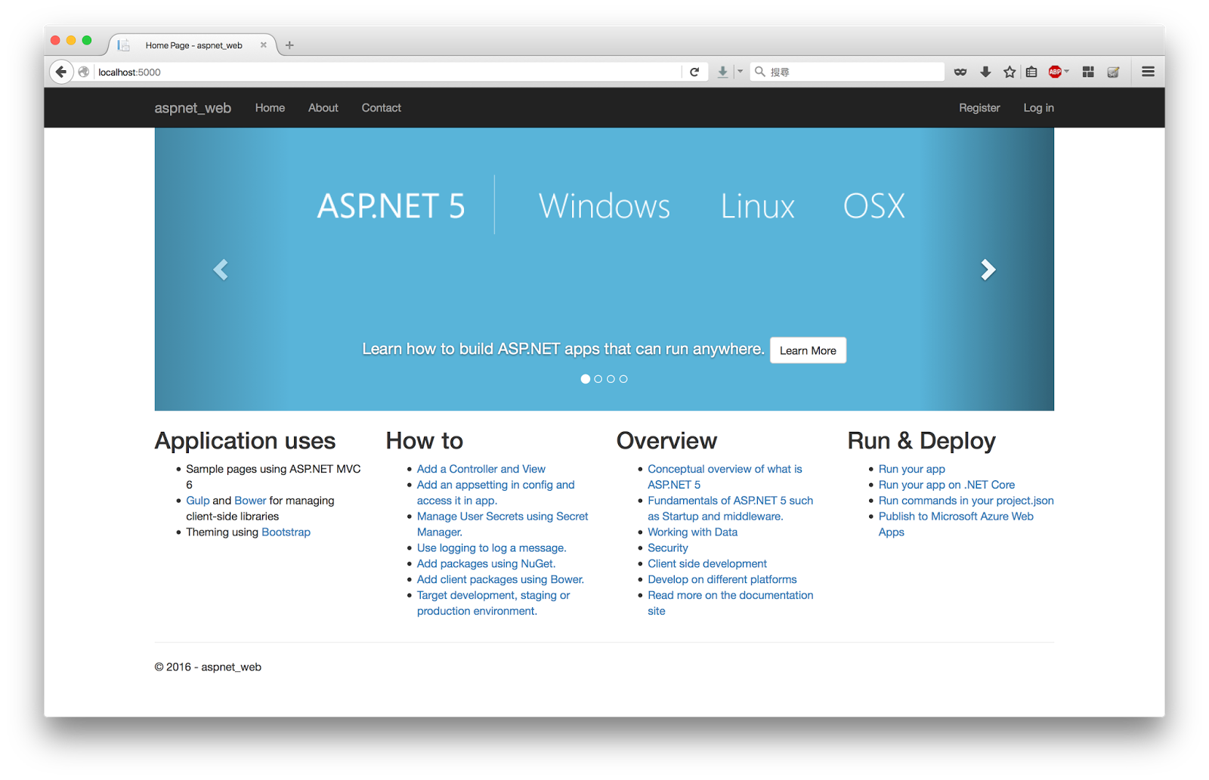Viewport: 1209px width, 780px height.
Task: Open the Bootstrap link
Action: (286, 532)
